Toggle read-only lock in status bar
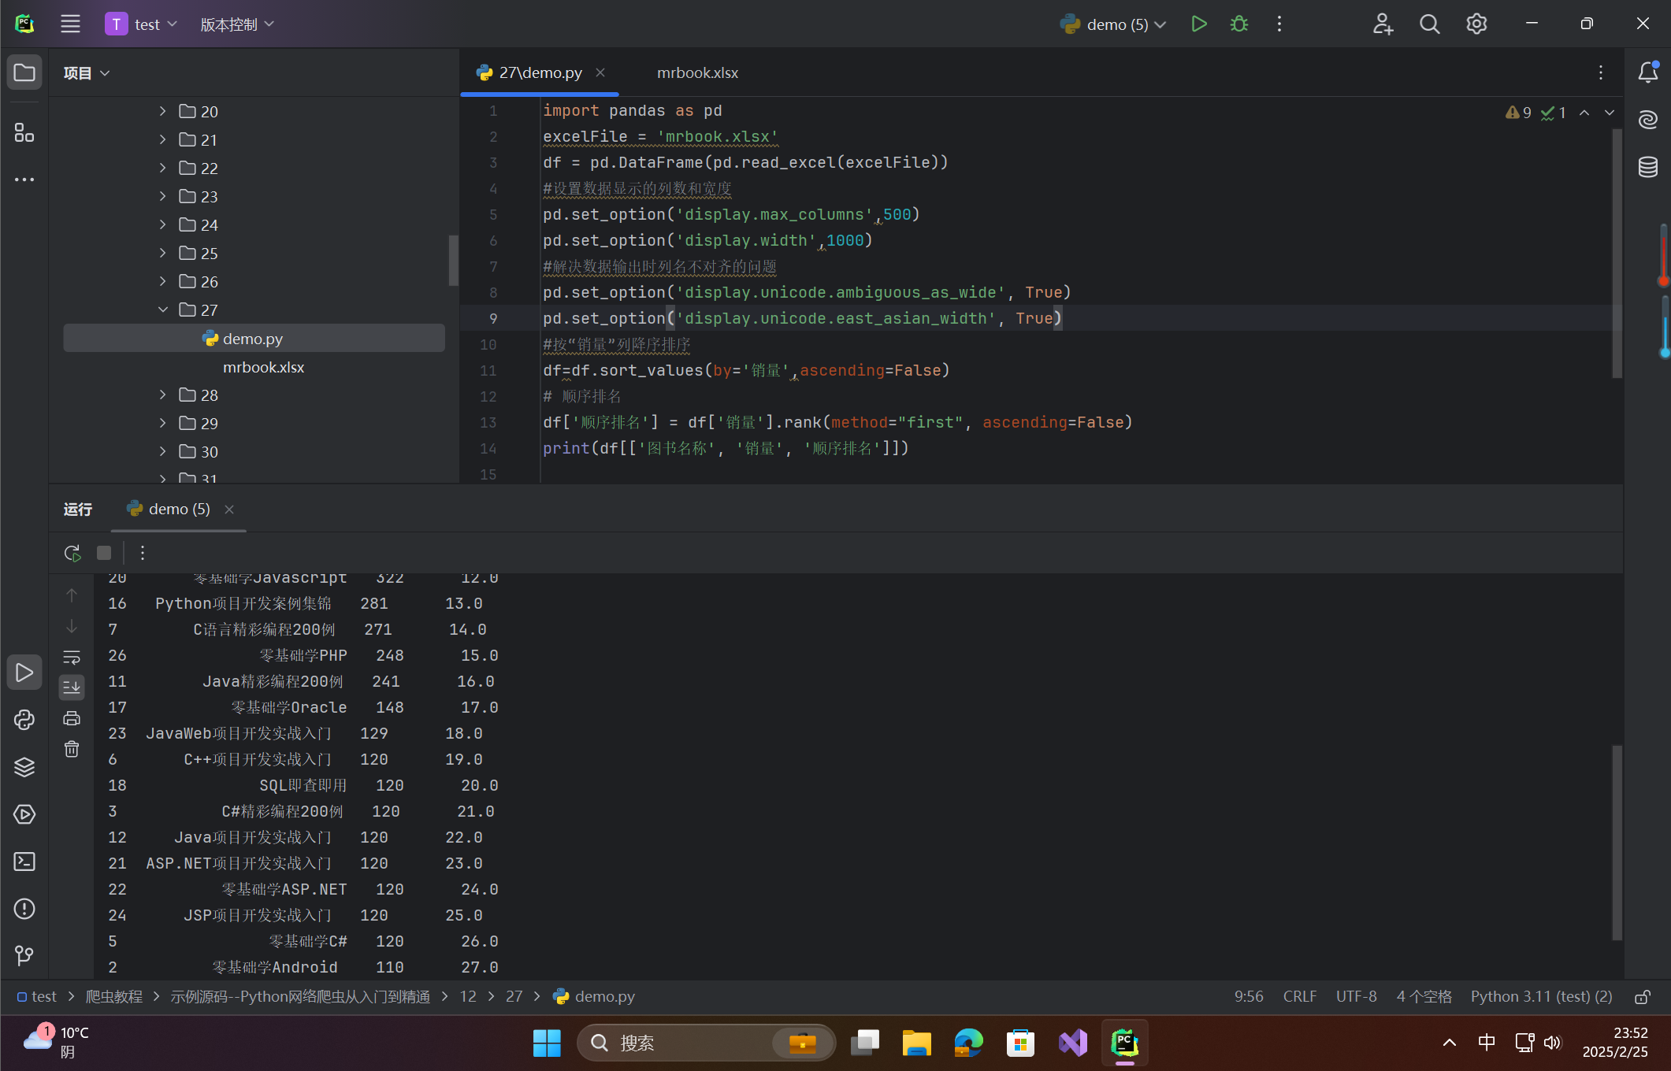Screen dimensions: 1671x1071 click(x=1642, y=997)
